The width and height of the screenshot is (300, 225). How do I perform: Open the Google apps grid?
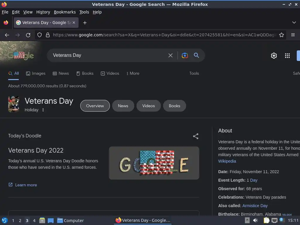click(287, 56)
